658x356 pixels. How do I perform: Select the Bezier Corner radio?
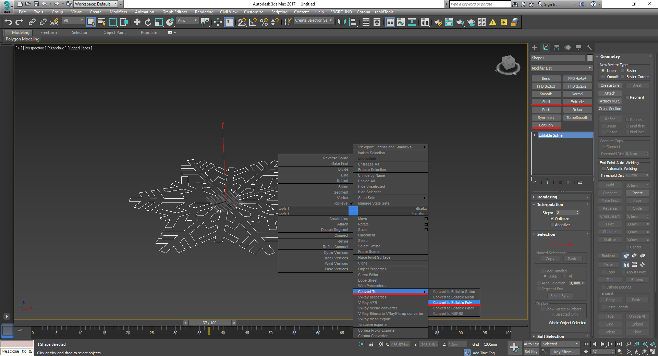623,77
